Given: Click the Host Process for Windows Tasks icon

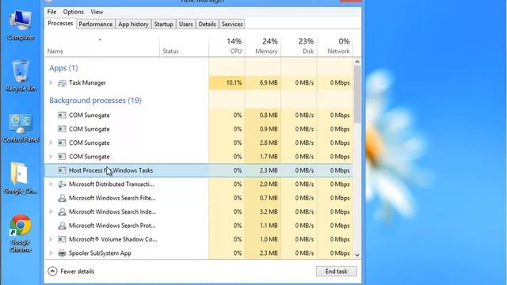Looking at the screenshot, I should pos(62,170).
